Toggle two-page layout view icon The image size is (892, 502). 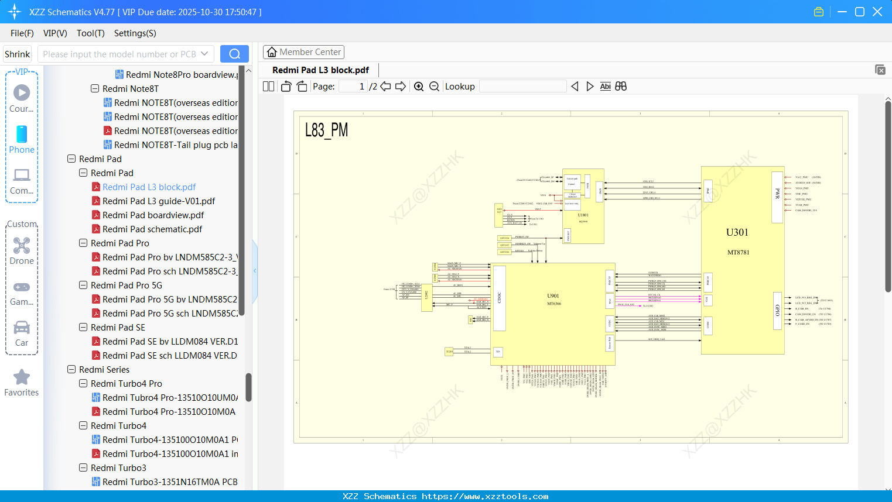(268, 87)
